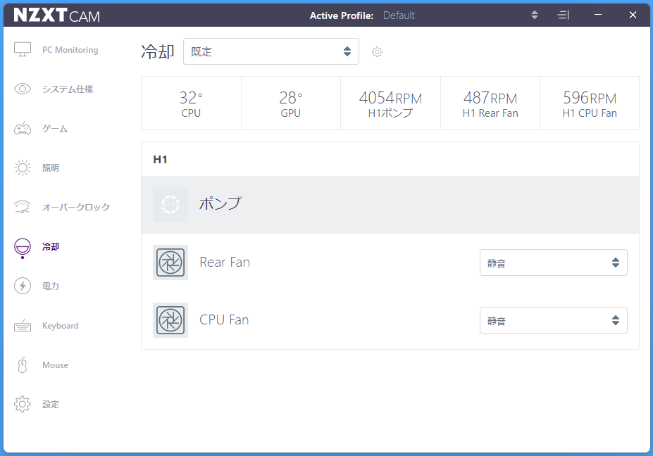653x456 pixels.
Task: Open the システム仕様 eye icon
Action: [x=23, y=89]
